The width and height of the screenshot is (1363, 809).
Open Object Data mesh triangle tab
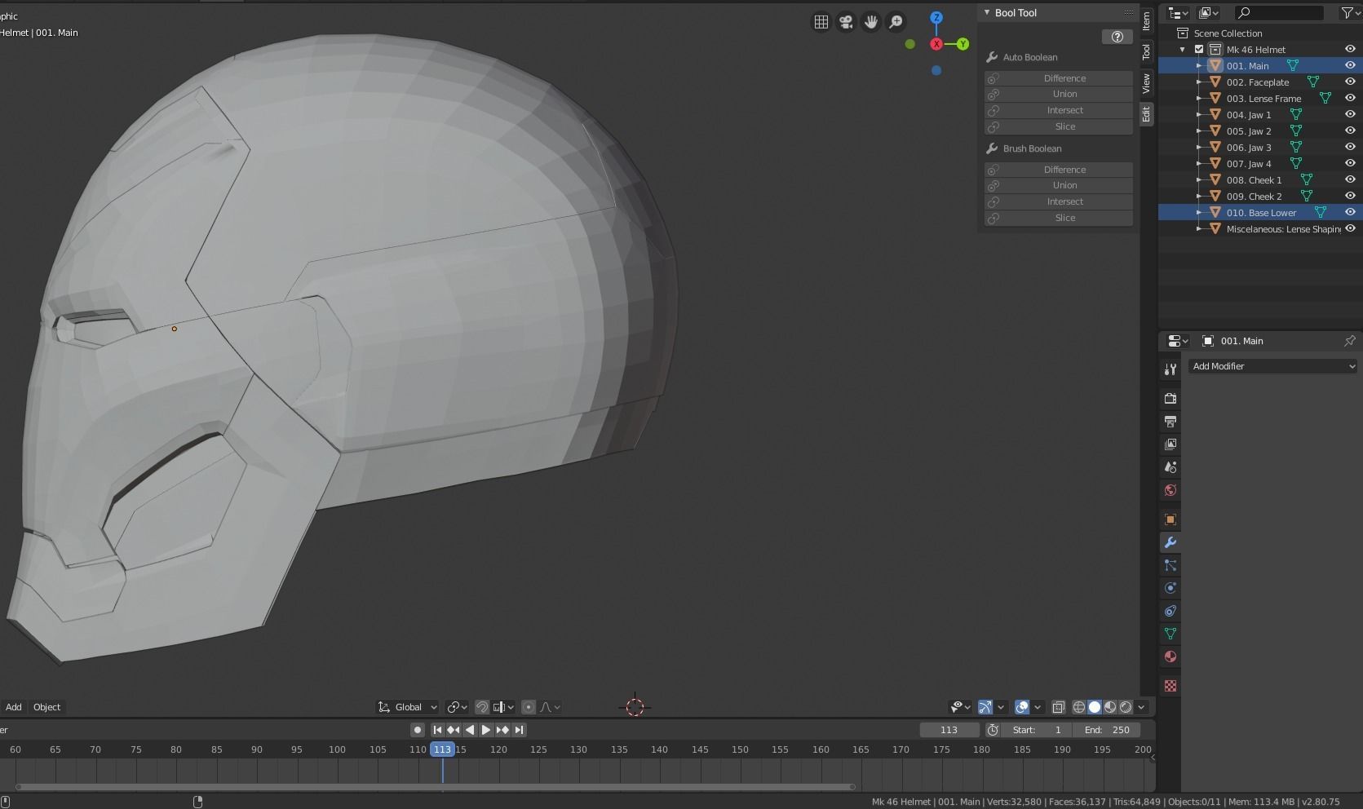1170,634
